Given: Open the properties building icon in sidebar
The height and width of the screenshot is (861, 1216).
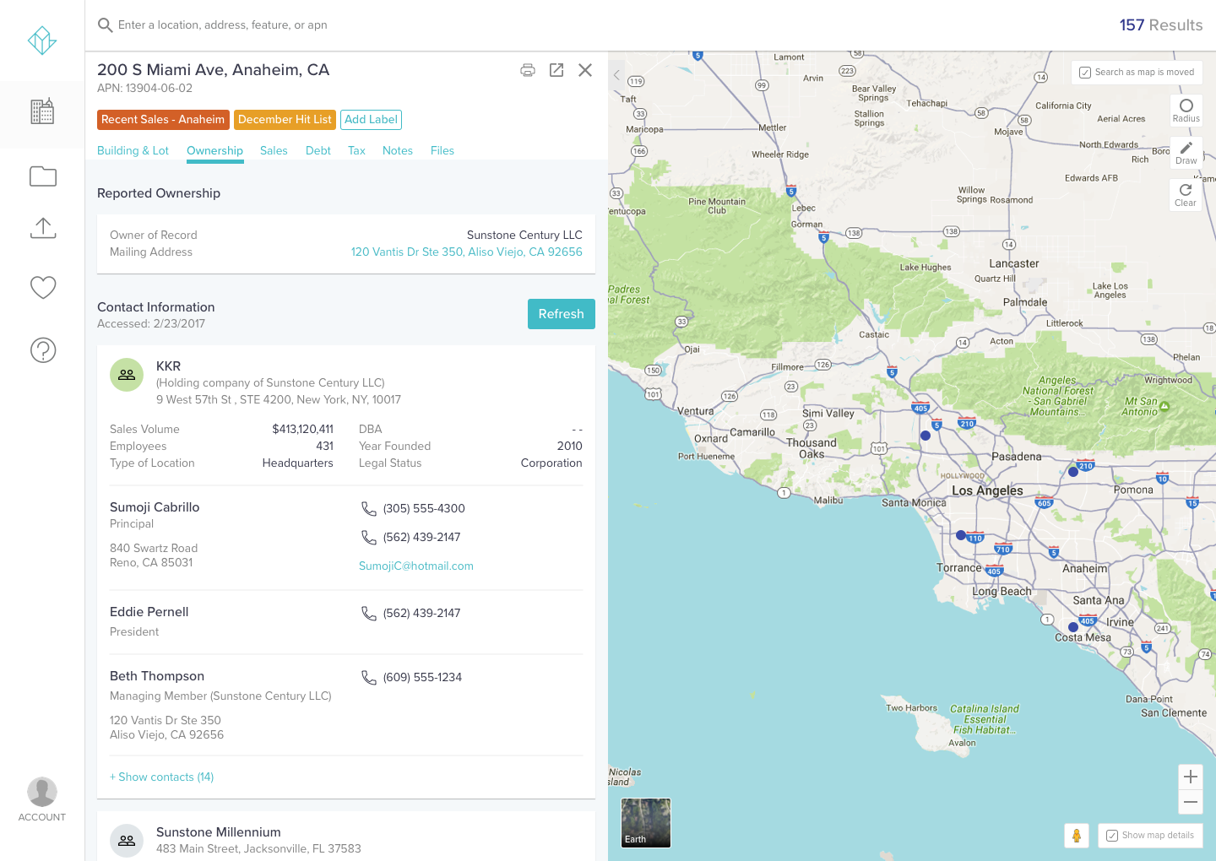Looking at the screenshot, I should 42,111.
